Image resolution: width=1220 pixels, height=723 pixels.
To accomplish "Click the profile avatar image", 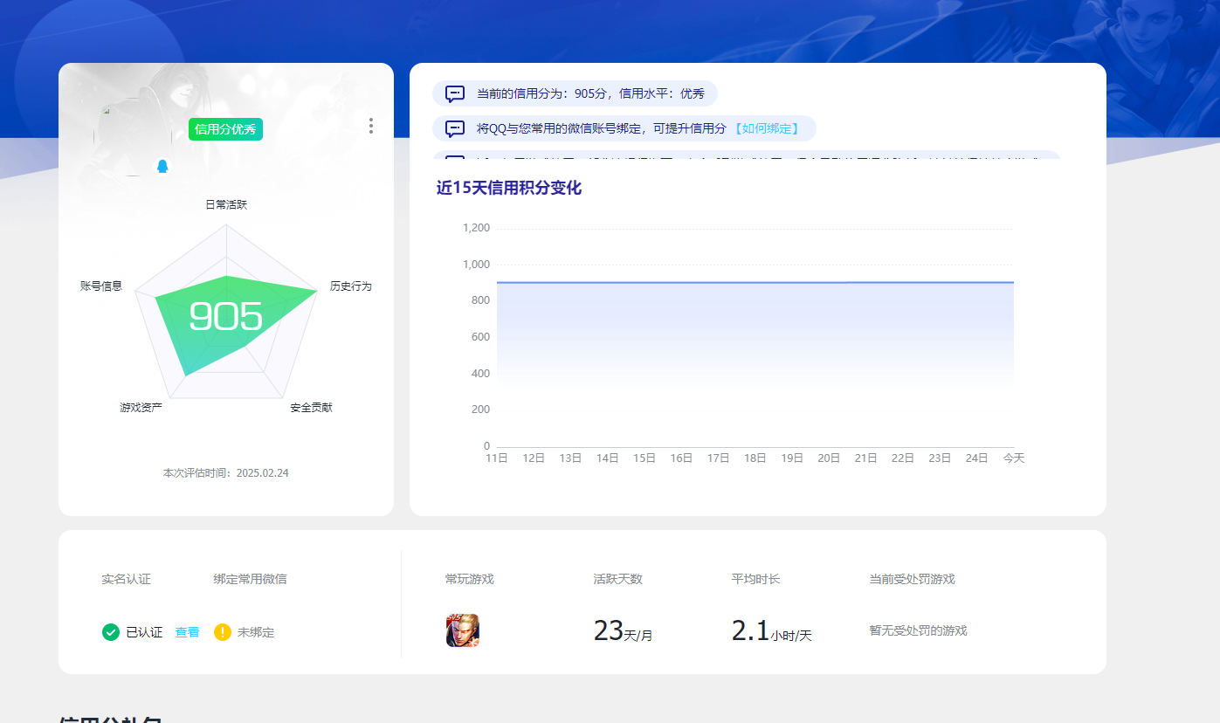I will click(x=131, y=138).
